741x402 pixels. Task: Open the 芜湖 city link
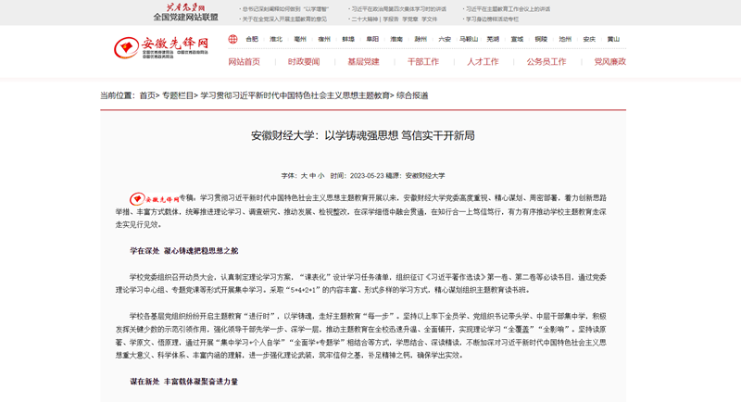[493, 40]
